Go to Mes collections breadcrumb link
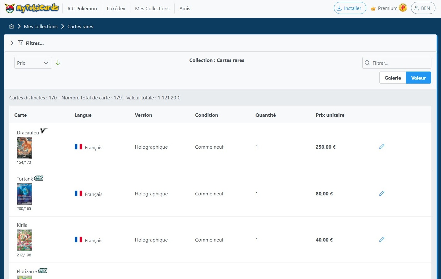 tap(41, 26)
